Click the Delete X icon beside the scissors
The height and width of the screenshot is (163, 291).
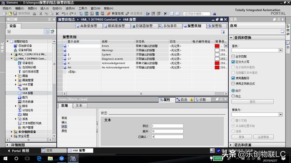pyautogui.click(x=57, y=14)
